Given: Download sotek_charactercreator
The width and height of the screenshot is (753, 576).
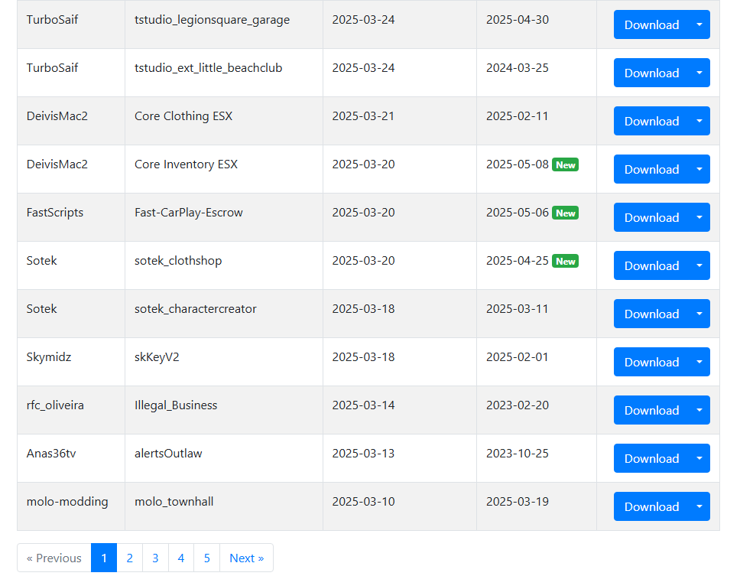Looking at the screenshot, I should click(651, 314).
